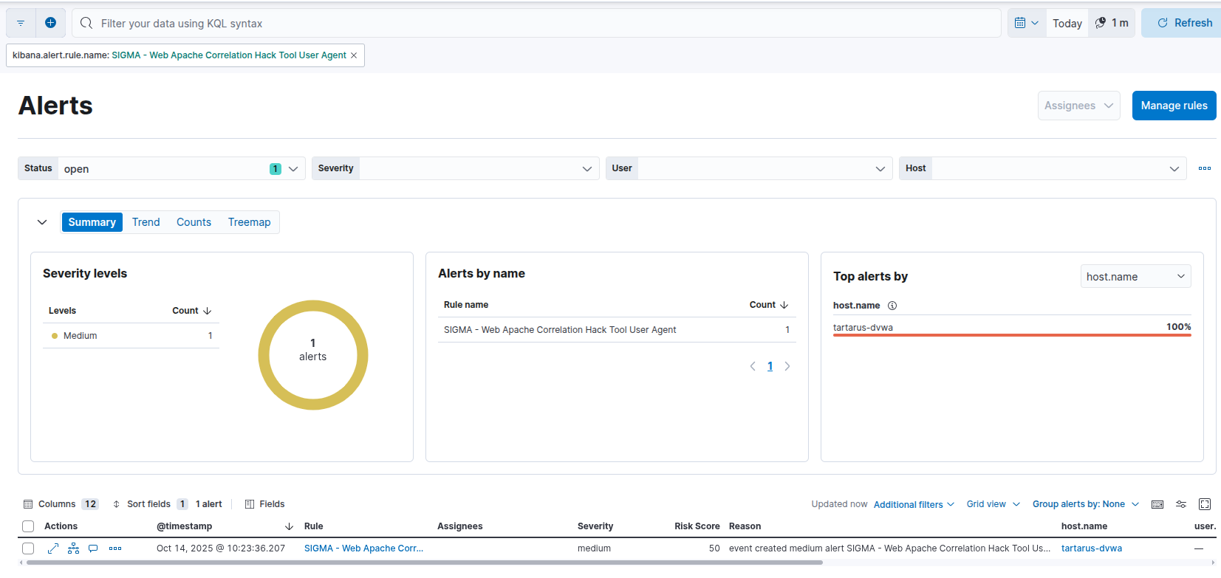1221x578 pixels.
Task: Remove the kibana.alert.rule.name filter pill
Action: click(354, 55)
